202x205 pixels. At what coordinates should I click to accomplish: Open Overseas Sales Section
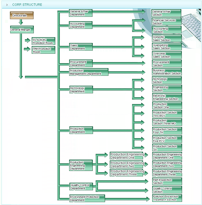pyautogui.click(x=167, y=55)
